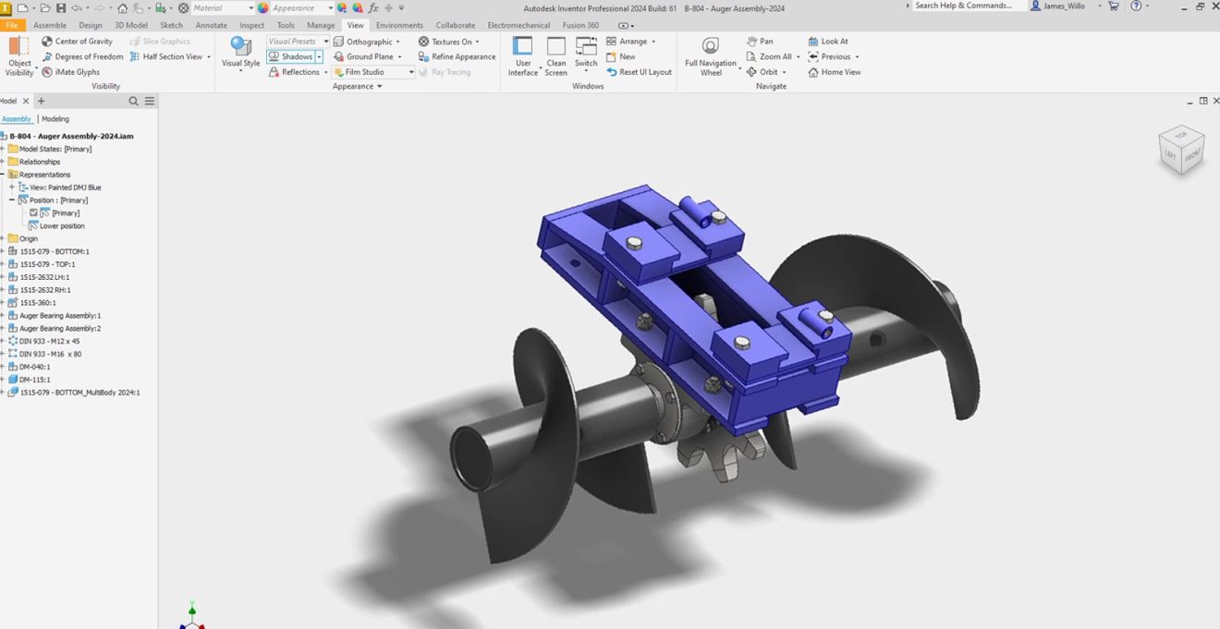Toggle Textures On
The image size is (1220, 629).
tap(450, 41)
